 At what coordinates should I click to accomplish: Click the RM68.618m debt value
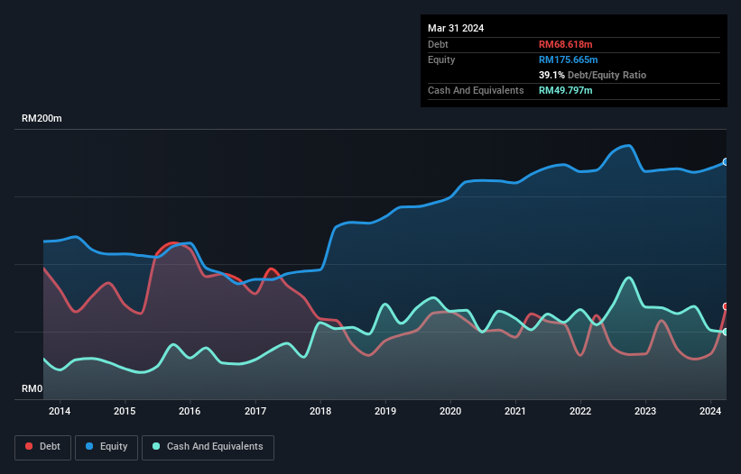coord(565,44)
